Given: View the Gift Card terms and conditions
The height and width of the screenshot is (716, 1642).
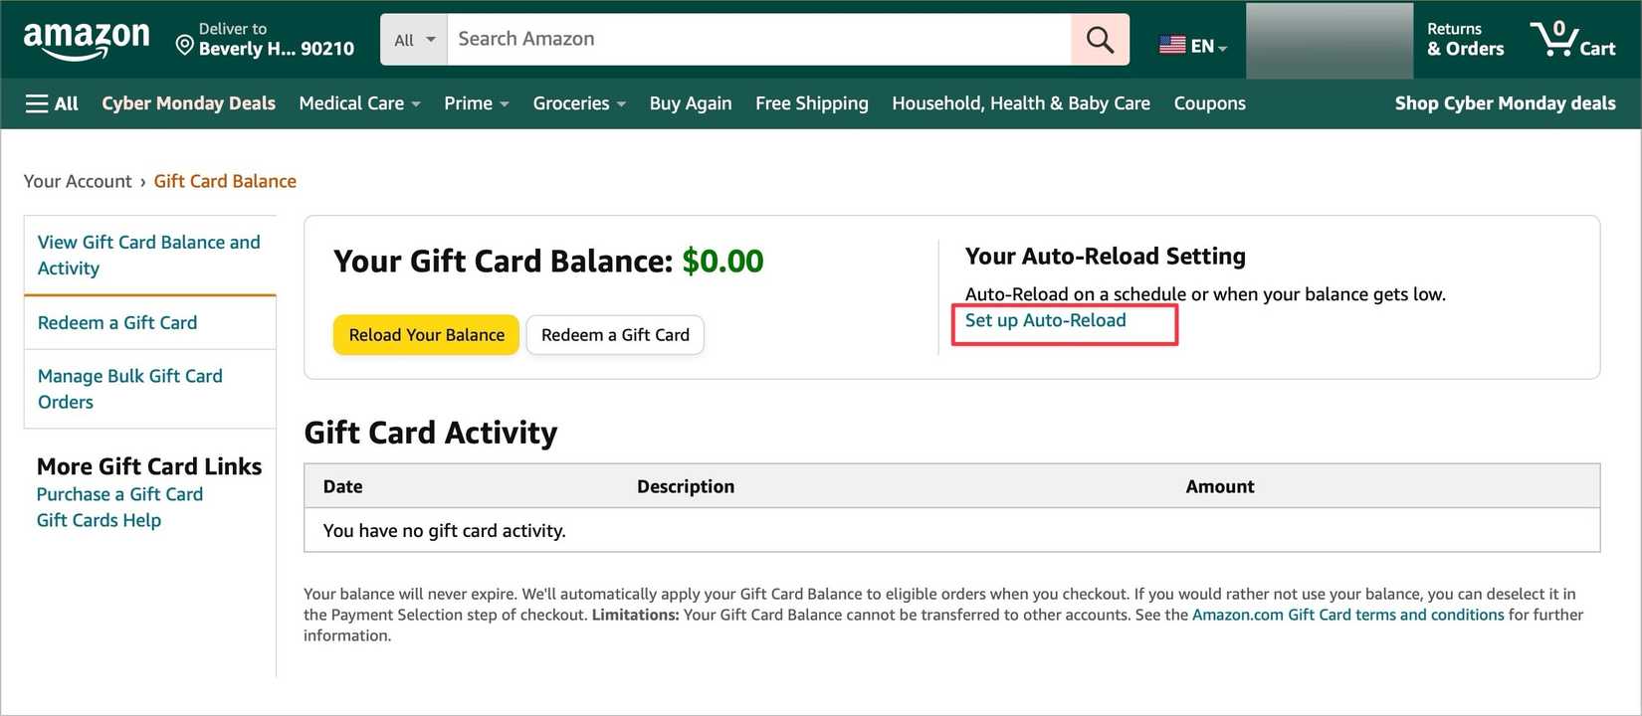Looking at the screenshot, I should tap(1347, 614).
